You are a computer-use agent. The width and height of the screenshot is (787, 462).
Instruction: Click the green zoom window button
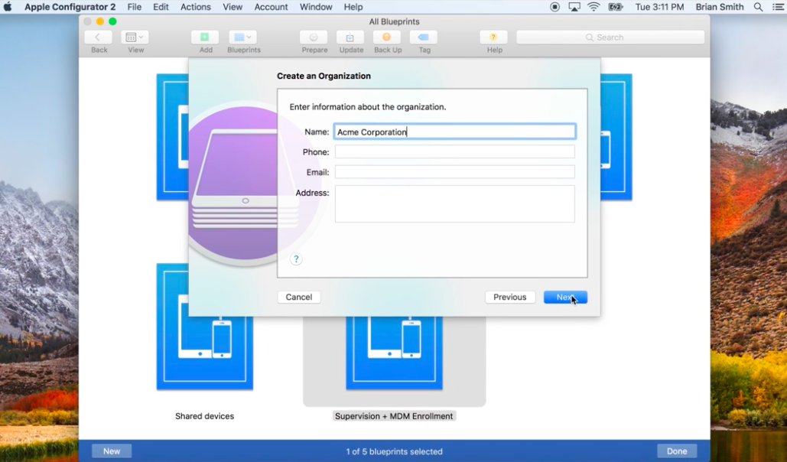point(112,21)
